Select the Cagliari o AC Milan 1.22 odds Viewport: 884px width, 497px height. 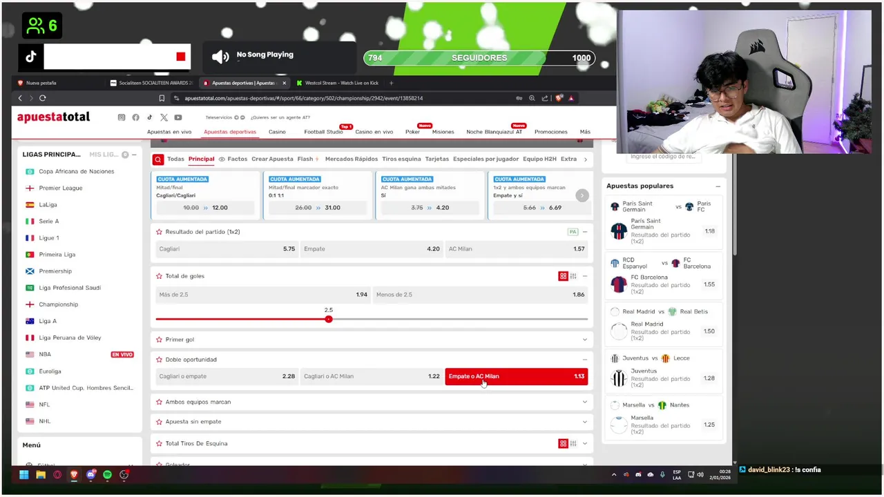371,376
